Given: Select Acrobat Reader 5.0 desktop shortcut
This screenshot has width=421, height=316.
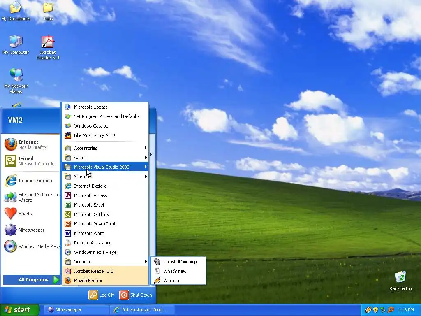Looking at the screenshot, I should pos(48,47).
